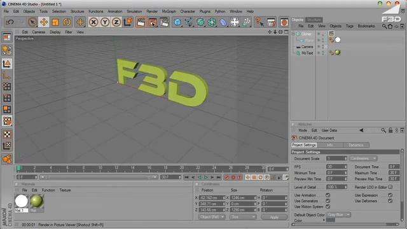Jump to the end of animation

point(219,177)
